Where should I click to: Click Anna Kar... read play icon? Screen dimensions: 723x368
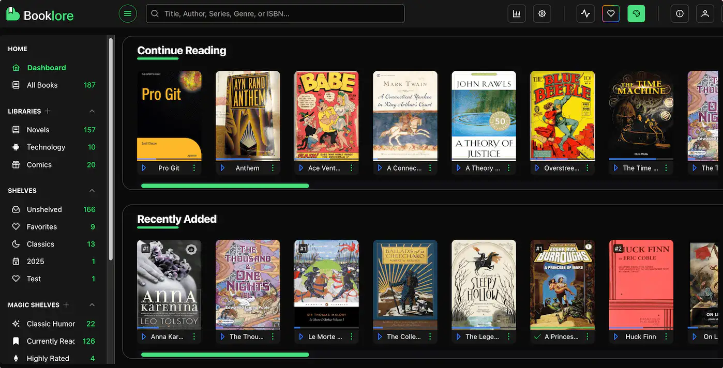(144, 336)
